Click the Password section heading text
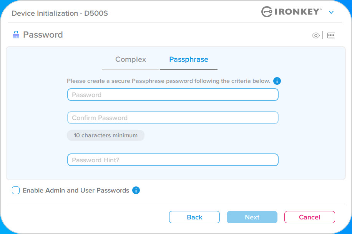 click(x=43, y=35)
